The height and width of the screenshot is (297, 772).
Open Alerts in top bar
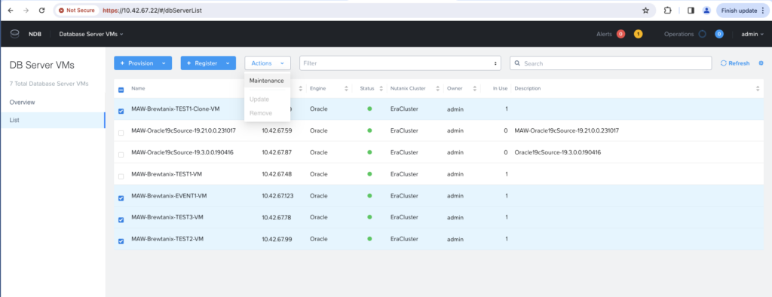604,34
